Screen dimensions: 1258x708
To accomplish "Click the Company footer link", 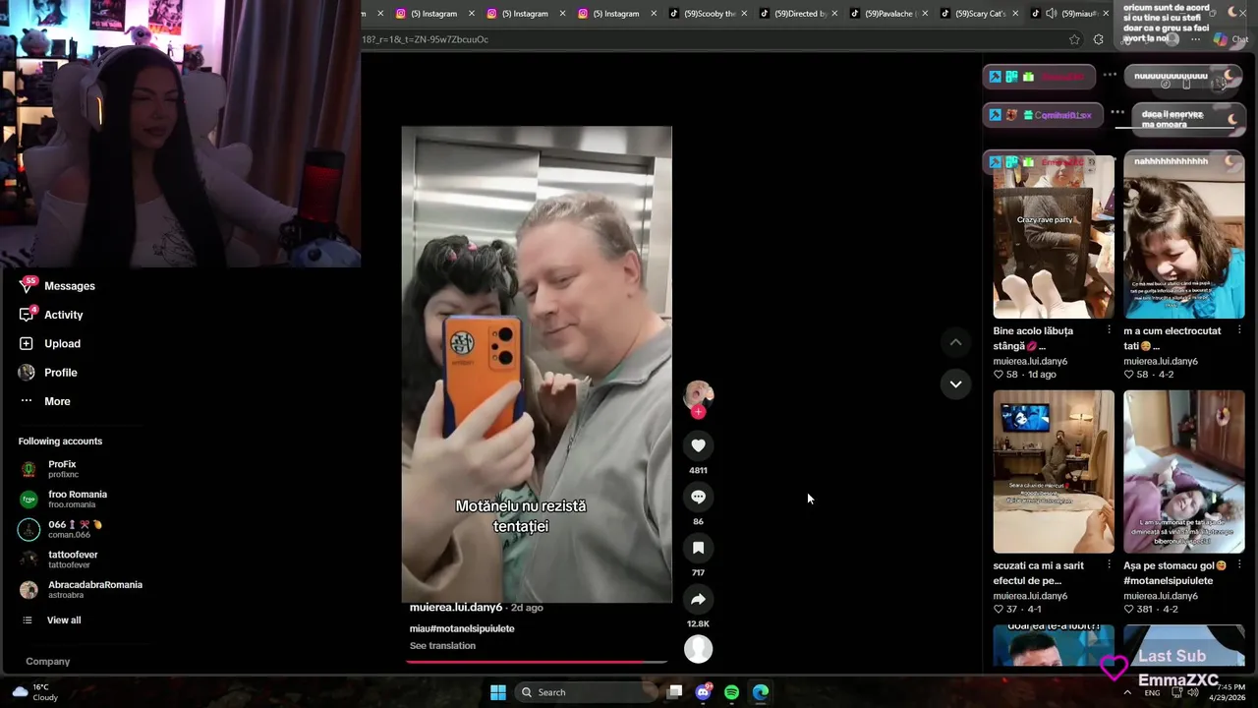I will [x=47, y=662].
